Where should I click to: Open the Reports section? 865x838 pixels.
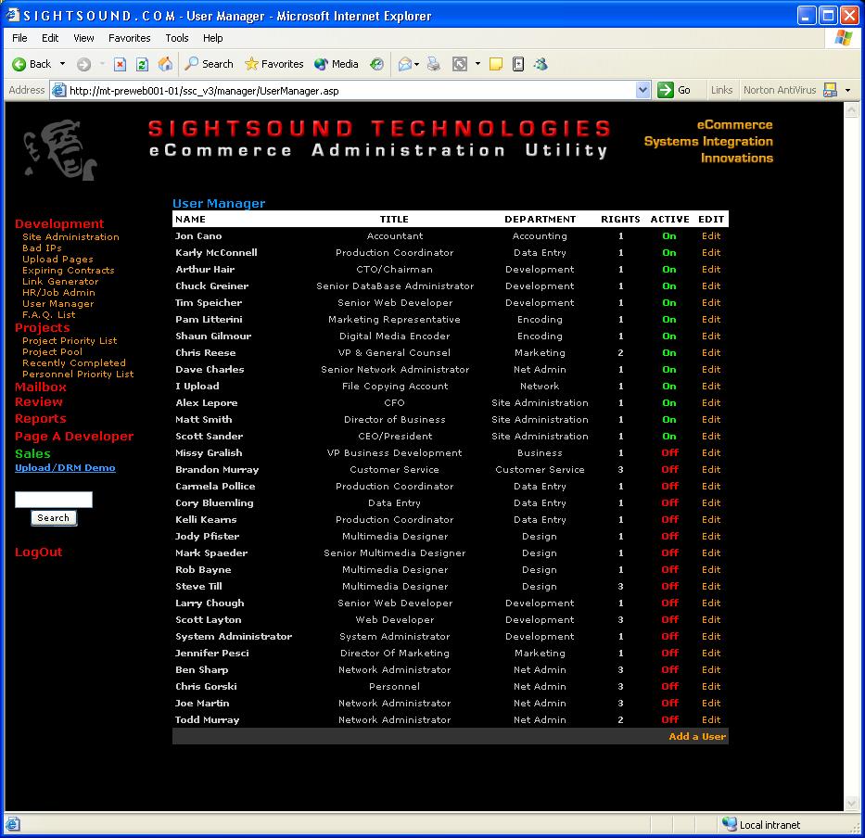(x=41, y=419)
